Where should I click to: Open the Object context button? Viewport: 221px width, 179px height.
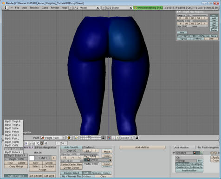[38, 143]
